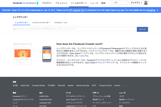Open footer Facebookでのコンテンツのシェア link
This screenshot has height=107, width=161.
coord(23,101)
